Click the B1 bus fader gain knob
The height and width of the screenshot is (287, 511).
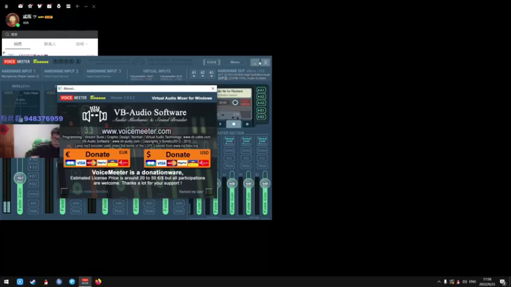tap(248, 184)
